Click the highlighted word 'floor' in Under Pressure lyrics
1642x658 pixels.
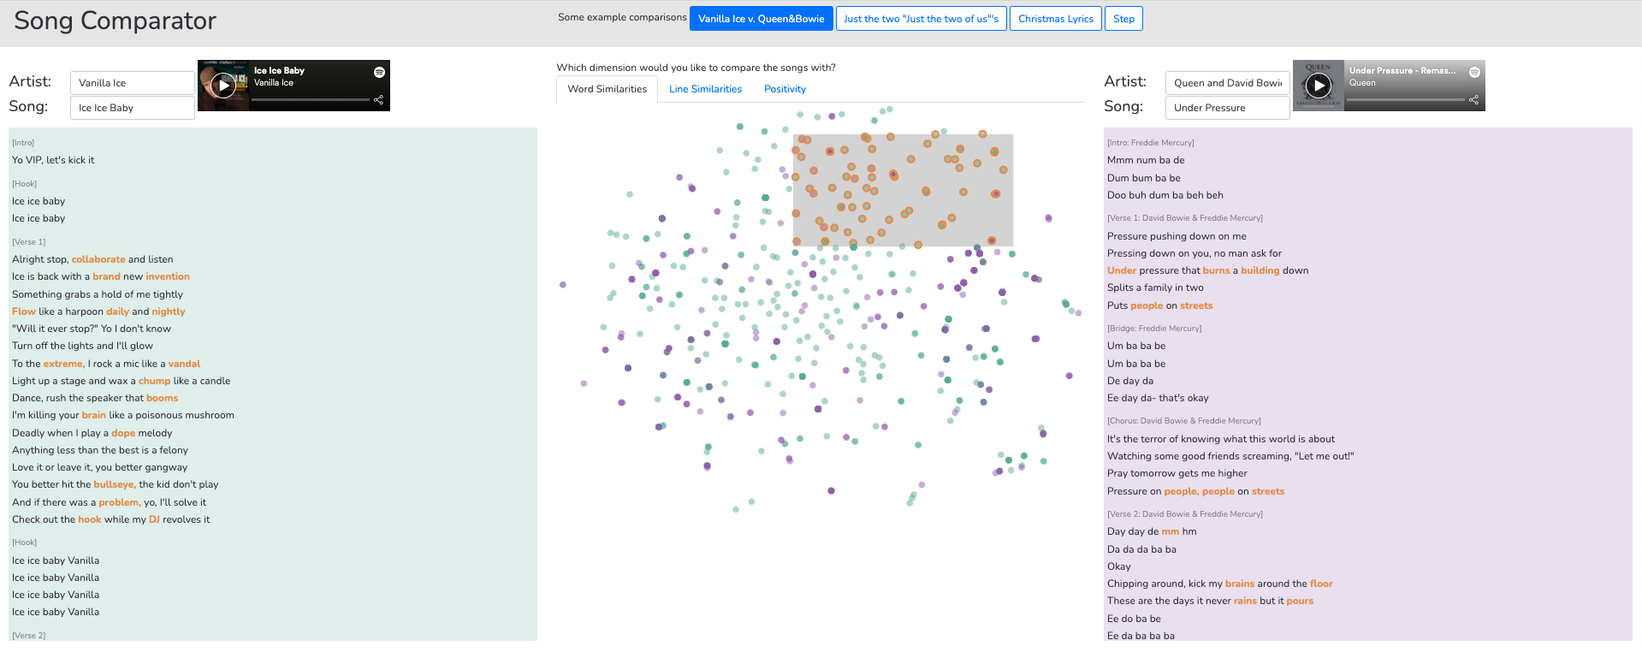point(1321,584)
